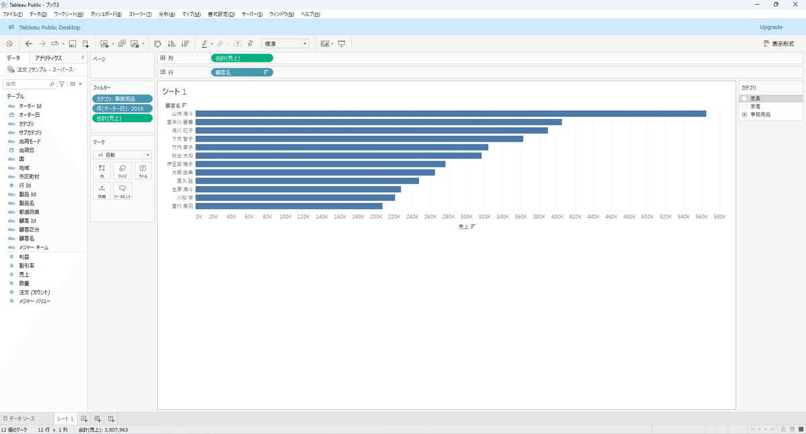
Task: Select the Undo arrow in the toolbar
Action: 28,43
